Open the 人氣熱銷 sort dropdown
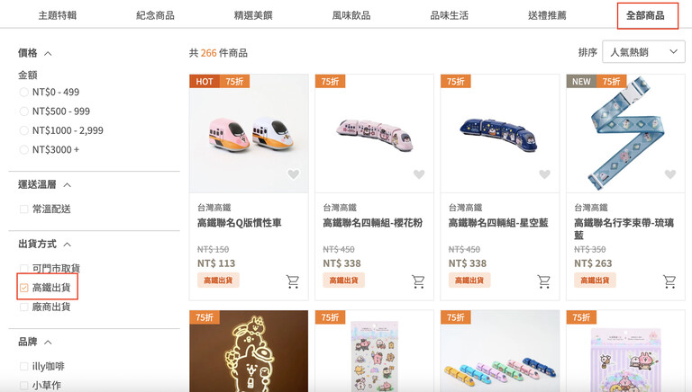692x392 pixels. coord(643,52)
